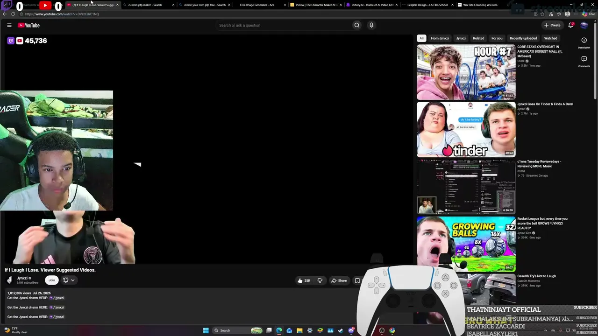The height and width of the screenshot is (336, 598).
Task: Open Steam from the taskbar
Action: point(341,330)
